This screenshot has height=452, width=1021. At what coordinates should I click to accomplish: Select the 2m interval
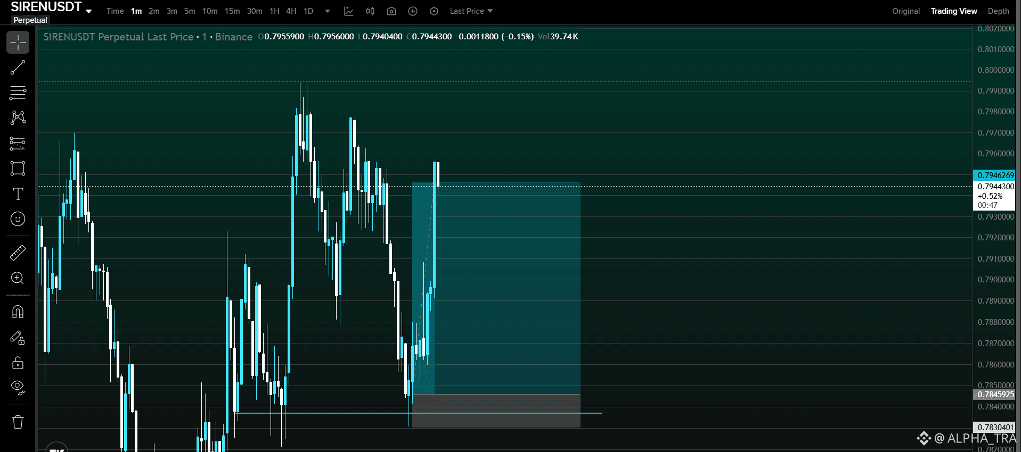[x=154, y=11]
